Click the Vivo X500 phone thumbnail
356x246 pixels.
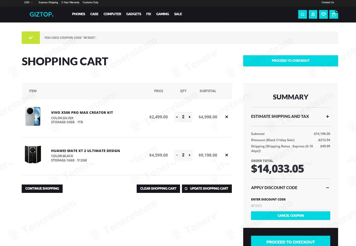point(33,116)
